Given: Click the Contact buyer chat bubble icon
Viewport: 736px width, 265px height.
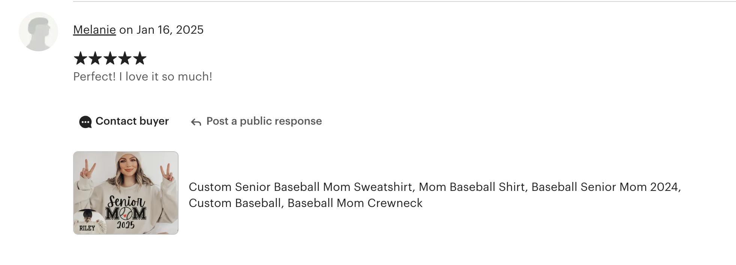Looking at the screenshot, I should tap(86, 122).
